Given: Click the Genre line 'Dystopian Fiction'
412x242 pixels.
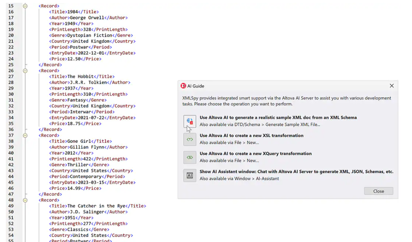Looking at the screenshot, I should [91, 35].
